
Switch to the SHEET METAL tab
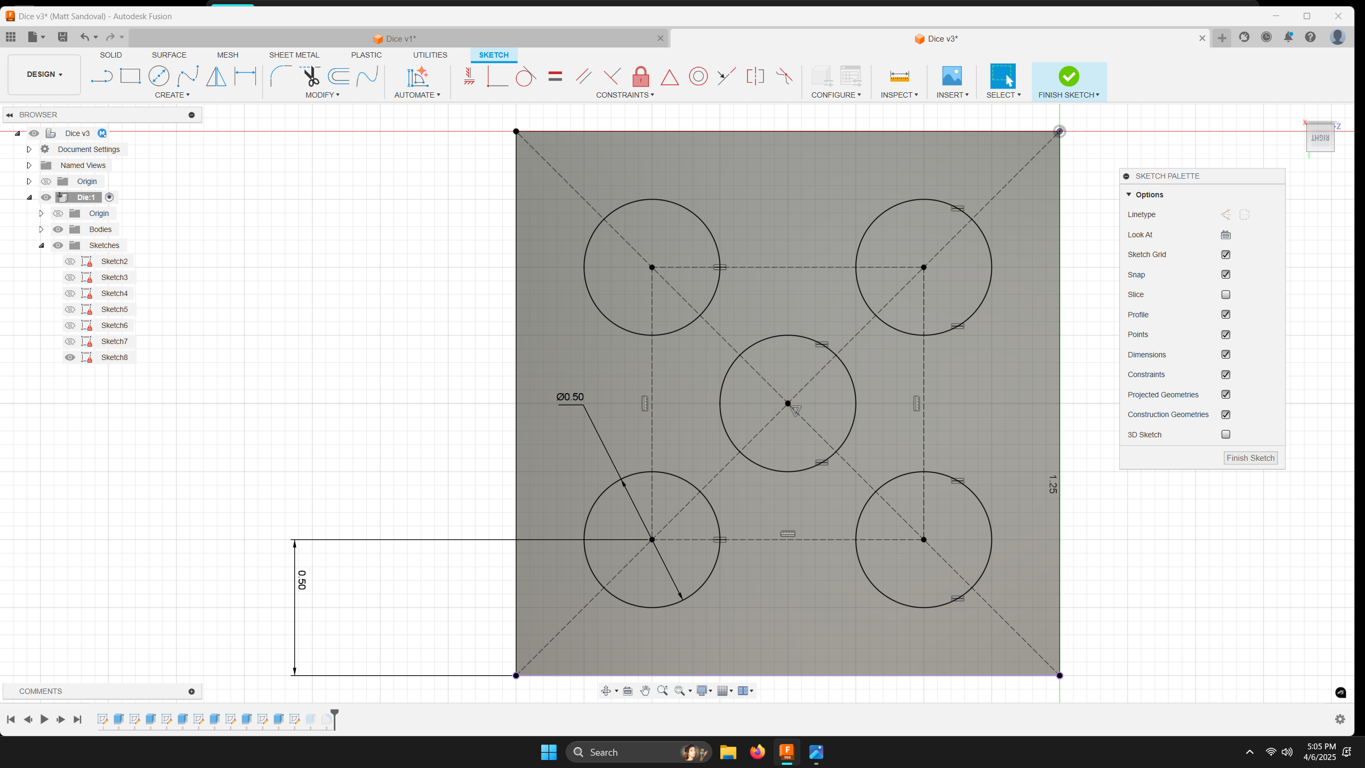294,55
